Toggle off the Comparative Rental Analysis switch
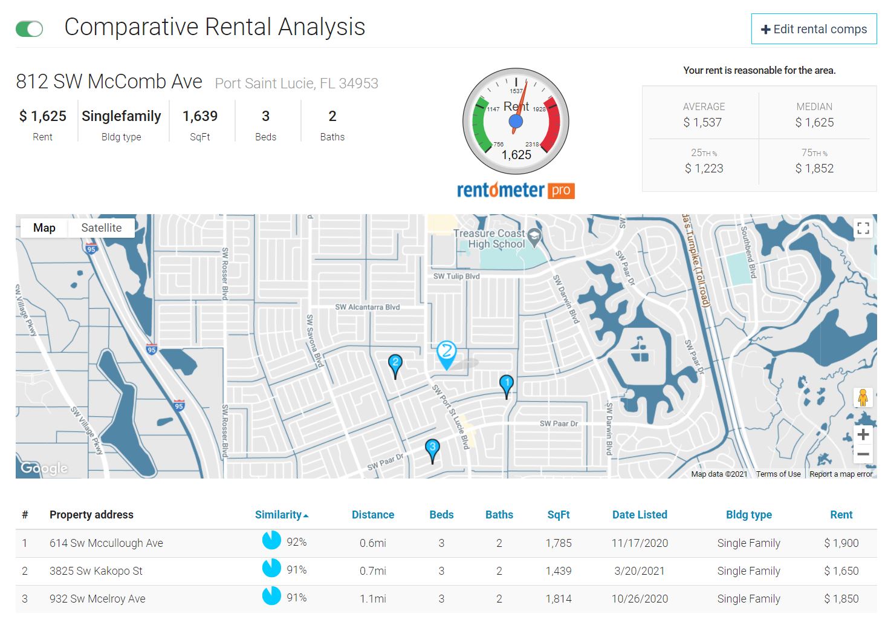This screenshot has width=888, height=634. pyautogui.click(x=29, y=28)
